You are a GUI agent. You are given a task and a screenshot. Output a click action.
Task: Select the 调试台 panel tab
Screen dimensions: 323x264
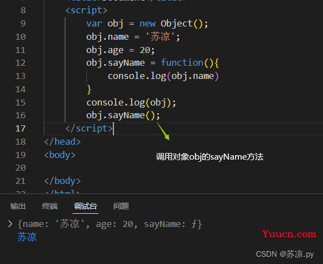85,206
